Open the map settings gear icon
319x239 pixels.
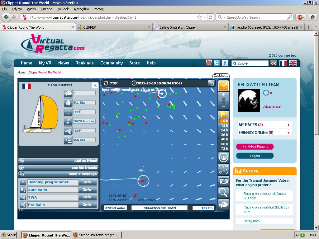[211, 83]
